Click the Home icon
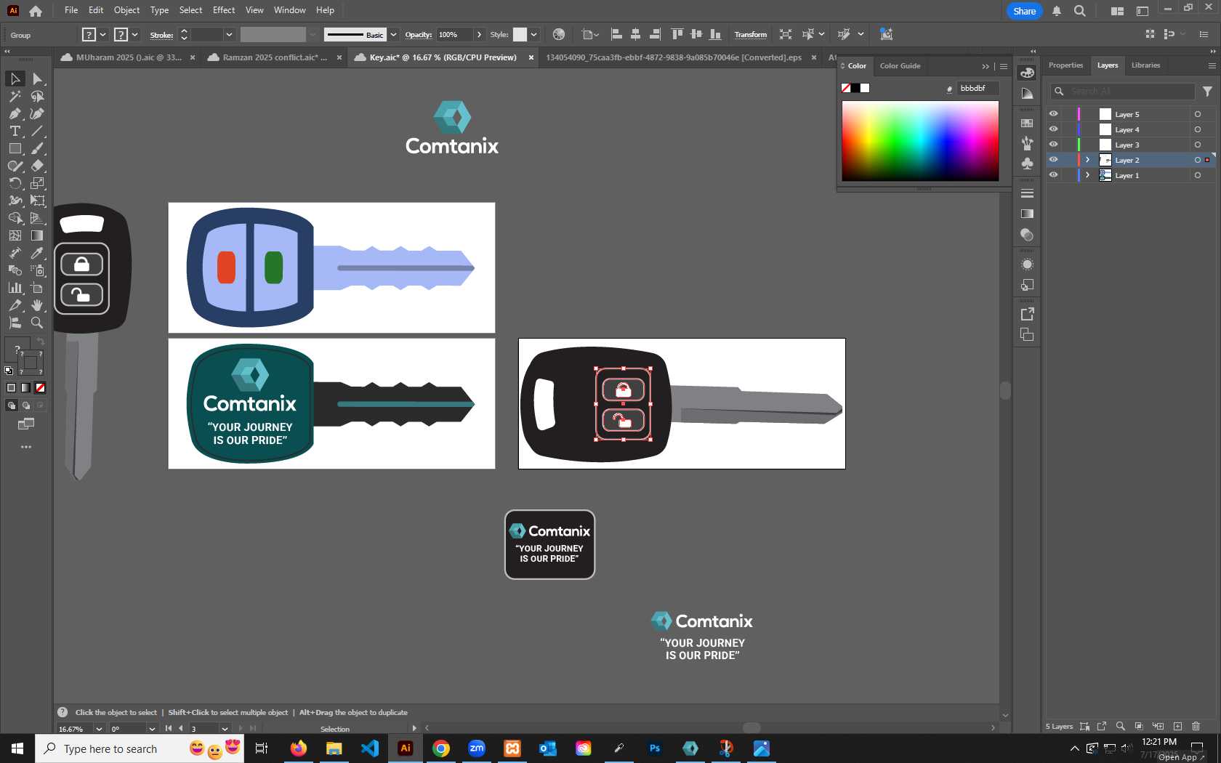The height and width of the screenshot is (763, 1221). coord(36,11)
